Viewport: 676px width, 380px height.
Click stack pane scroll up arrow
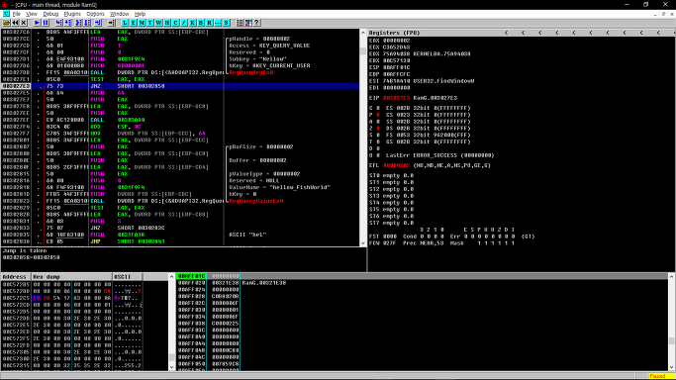pyautogui.click(x=672, y=277)
